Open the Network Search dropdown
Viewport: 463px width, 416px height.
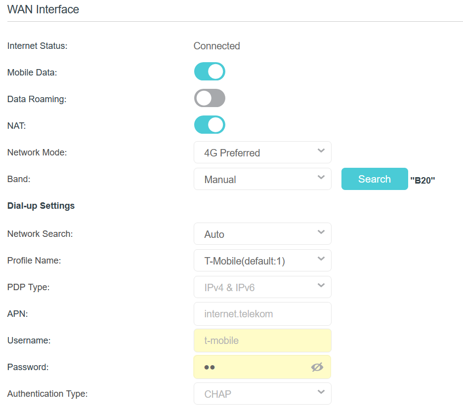262,234
